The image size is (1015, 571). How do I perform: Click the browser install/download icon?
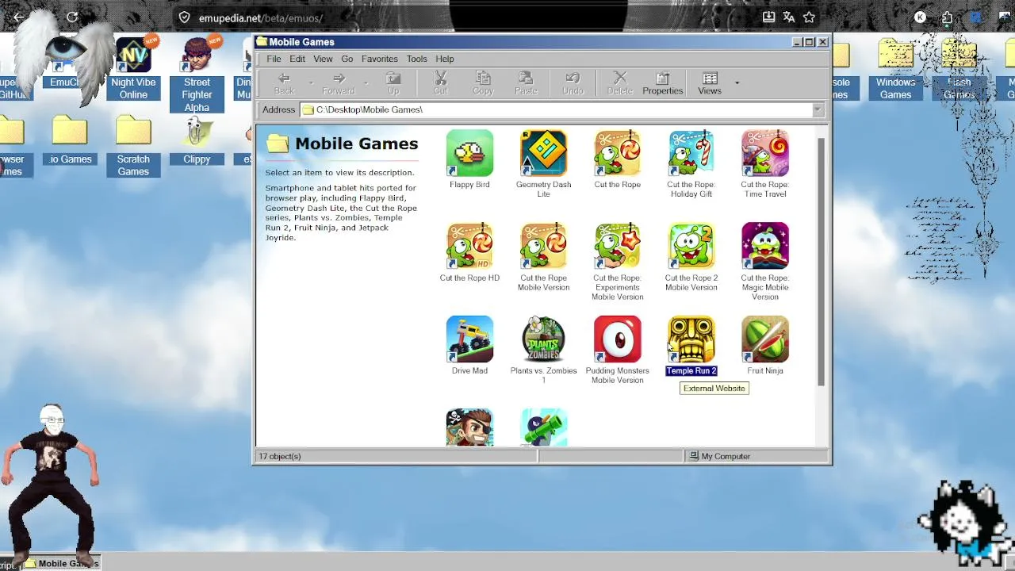[x=768, y=17]
